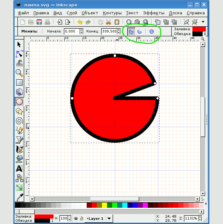Select the Dropper color picker tool
This screenshot has height=224, width=223.
(20, 197)
